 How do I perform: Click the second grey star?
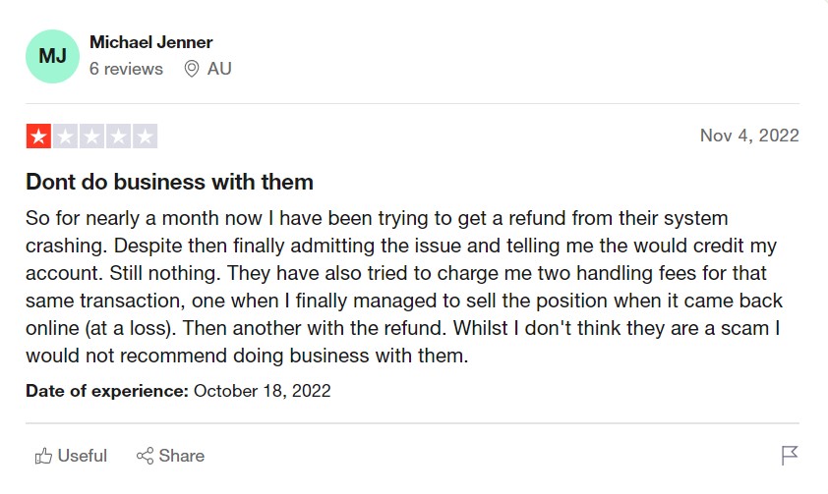pos(66,137)
